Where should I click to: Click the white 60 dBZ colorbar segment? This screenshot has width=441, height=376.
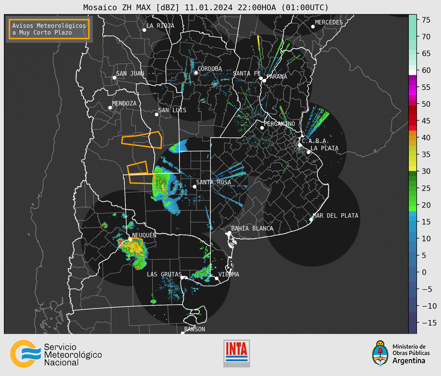click(413, 72)
